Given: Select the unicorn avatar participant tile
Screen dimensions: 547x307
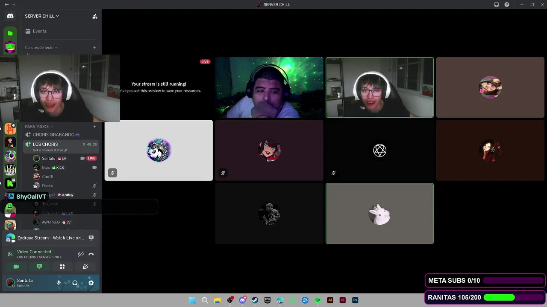Looking at the screenshot, I should [159, 151].
